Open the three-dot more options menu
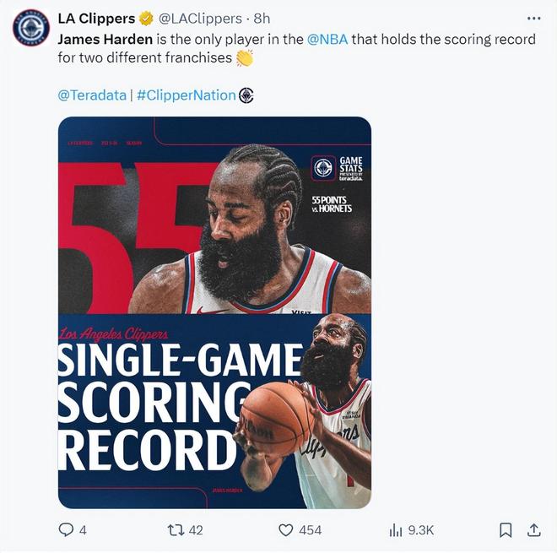Screen dimensions: 557x553 (534, 19)
